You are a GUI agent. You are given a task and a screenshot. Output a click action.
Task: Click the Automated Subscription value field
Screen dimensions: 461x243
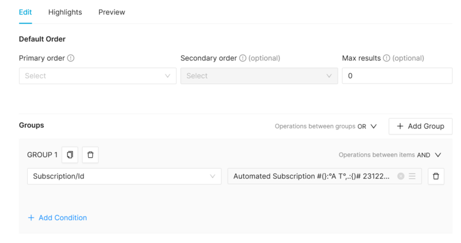pos(311,176)
